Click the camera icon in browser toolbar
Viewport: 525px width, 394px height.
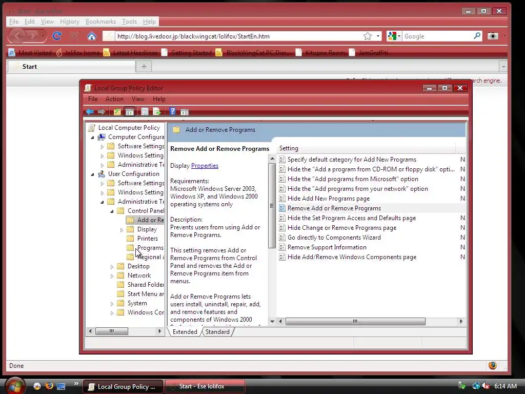tap(493, 36)
